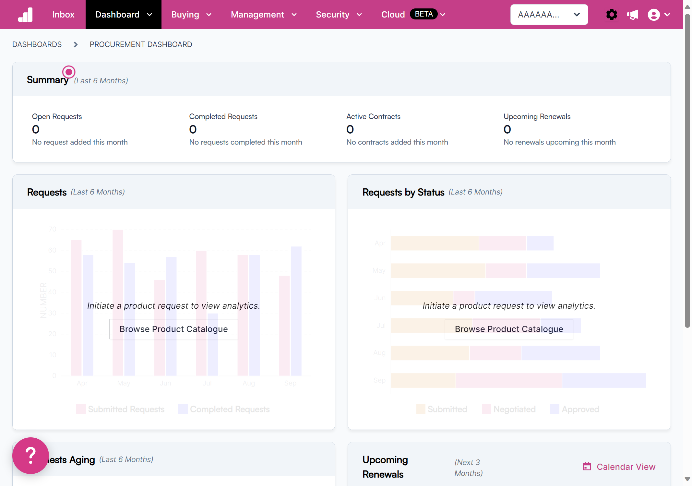Click the calendar icon beside Calendar View
Image resolution: width=692 pixels, height=486 pixels.
click(x=587, y=467)
